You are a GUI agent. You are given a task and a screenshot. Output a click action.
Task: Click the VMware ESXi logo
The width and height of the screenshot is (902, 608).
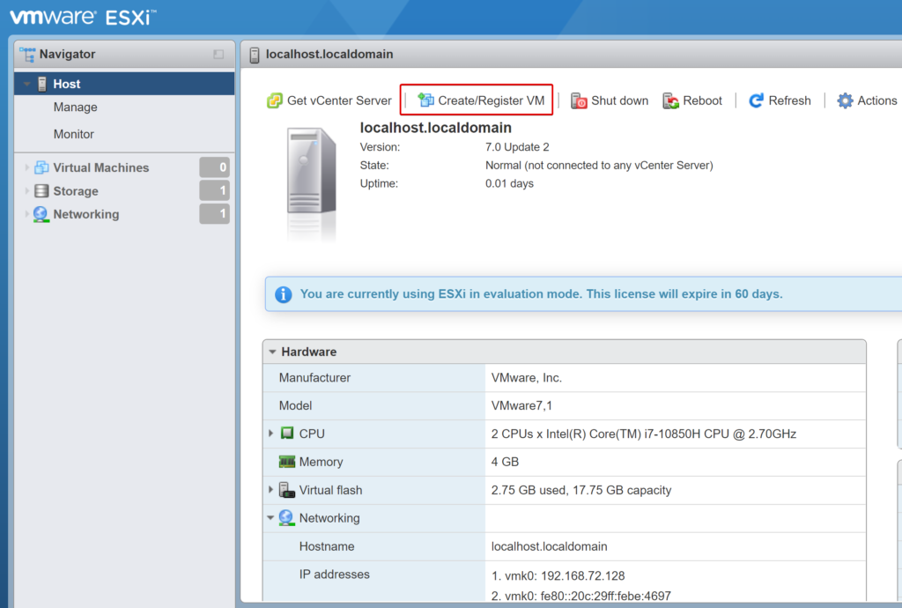pos(83,17)
